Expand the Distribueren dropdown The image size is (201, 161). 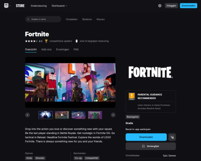pos(59,6)
